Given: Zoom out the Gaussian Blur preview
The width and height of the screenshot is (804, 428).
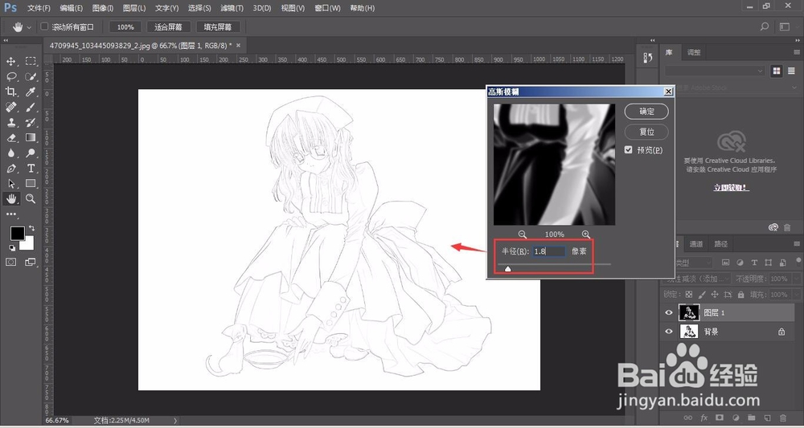Looking at the screenshot, I should (522, 234).
